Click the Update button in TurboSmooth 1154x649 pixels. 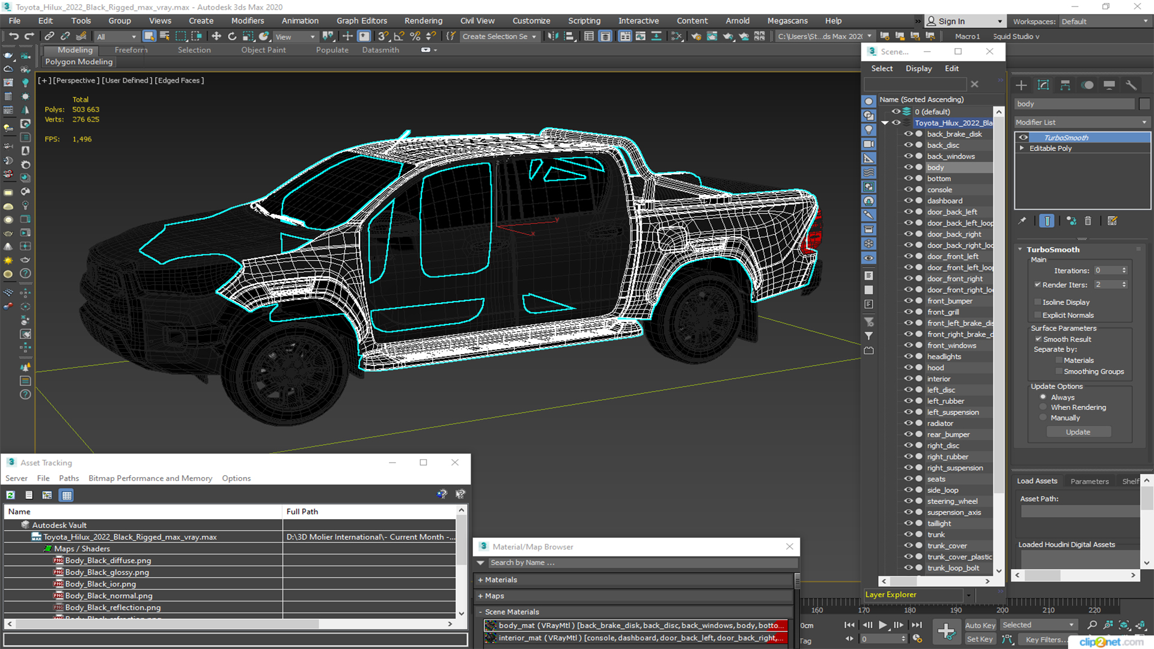(x=1078, y=432)
